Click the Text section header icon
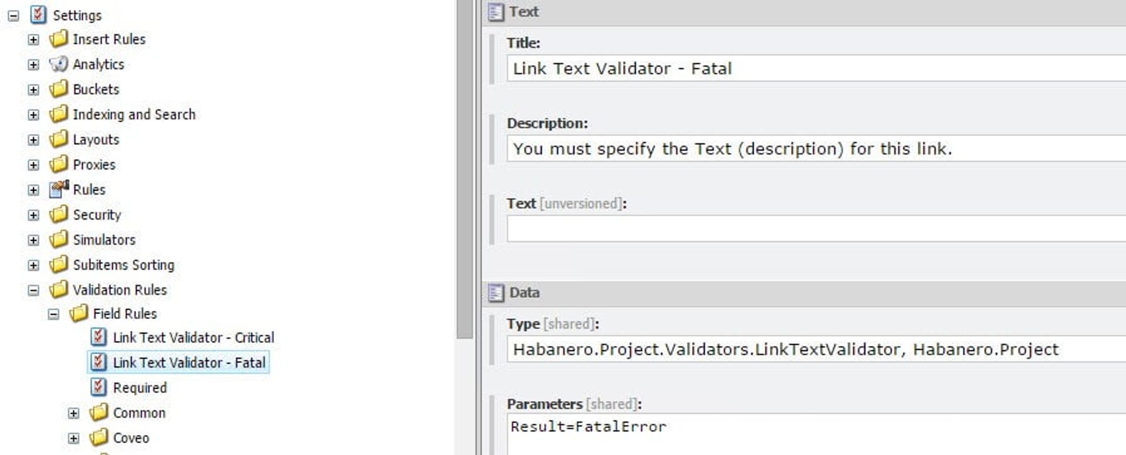 pyautogui.click(x=496, y=12)
